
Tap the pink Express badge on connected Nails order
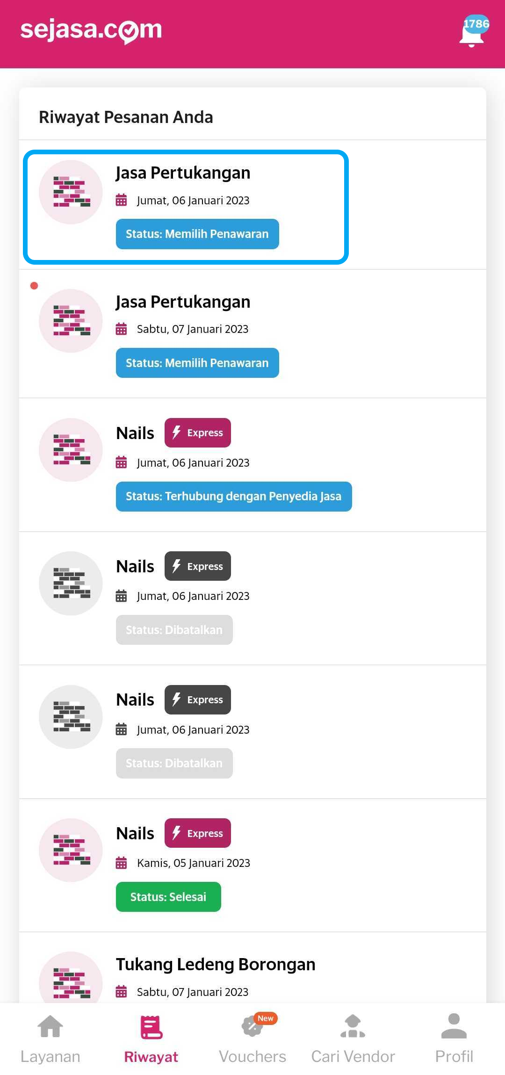(197, 433)
